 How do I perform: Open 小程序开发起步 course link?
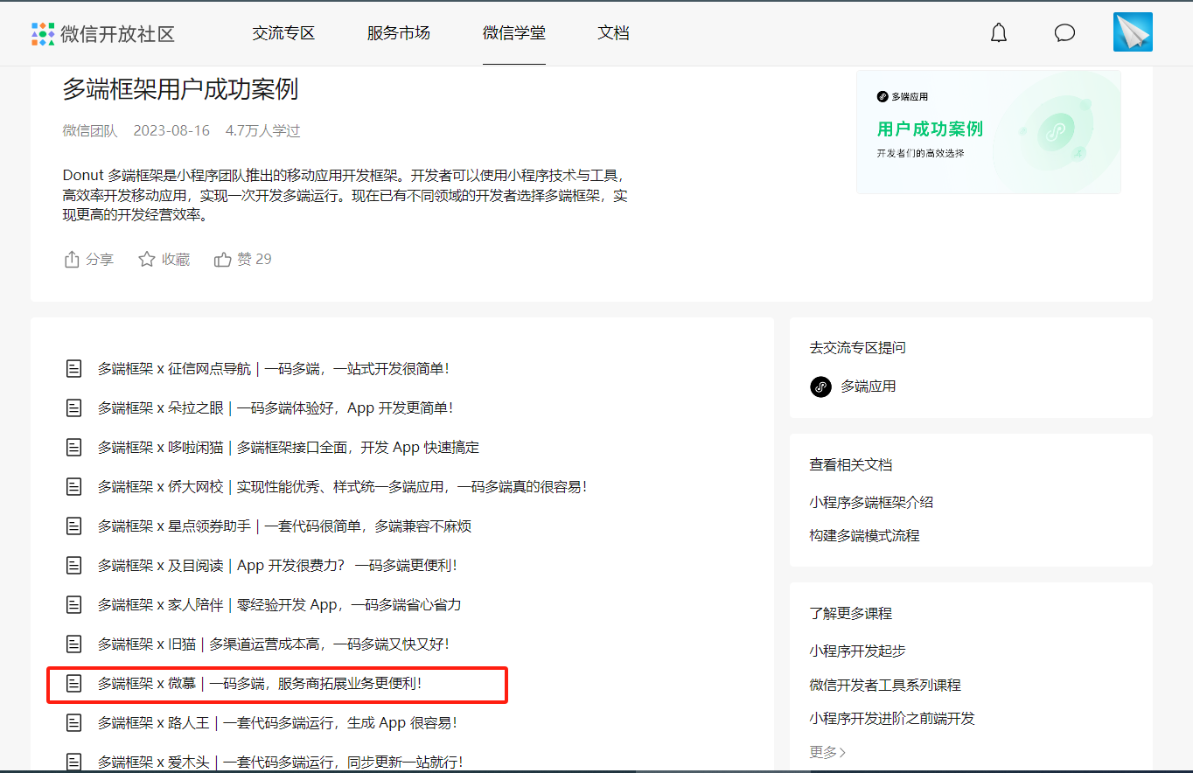coord(857,651)
